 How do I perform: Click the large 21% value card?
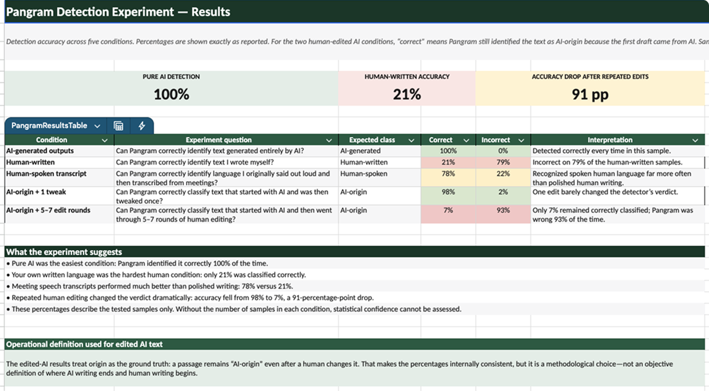pos(407,94)
